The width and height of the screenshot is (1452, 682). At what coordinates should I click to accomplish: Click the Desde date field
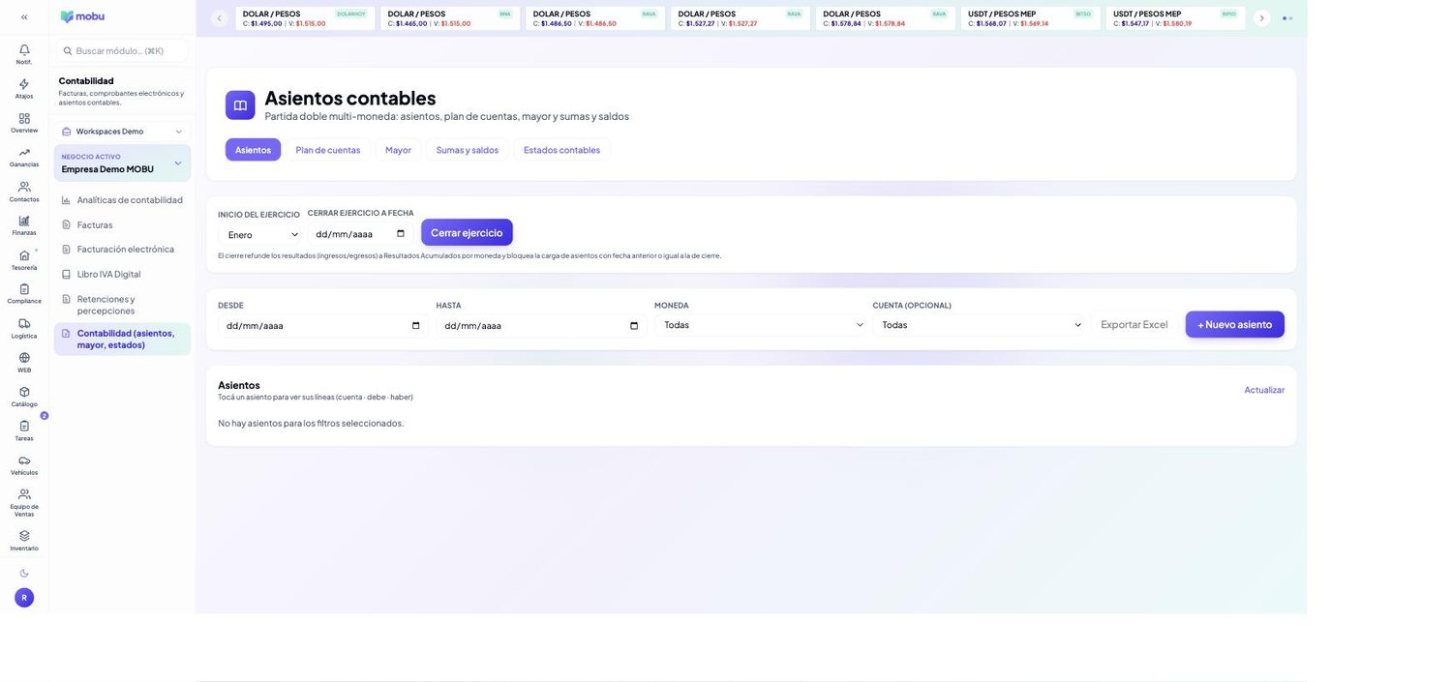coord(323,326)
